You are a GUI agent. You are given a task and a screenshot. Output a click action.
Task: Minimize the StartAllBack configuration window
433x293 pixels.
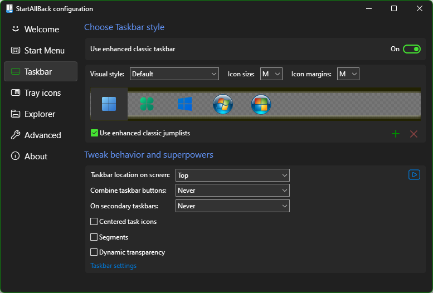(x=369, y=8)
